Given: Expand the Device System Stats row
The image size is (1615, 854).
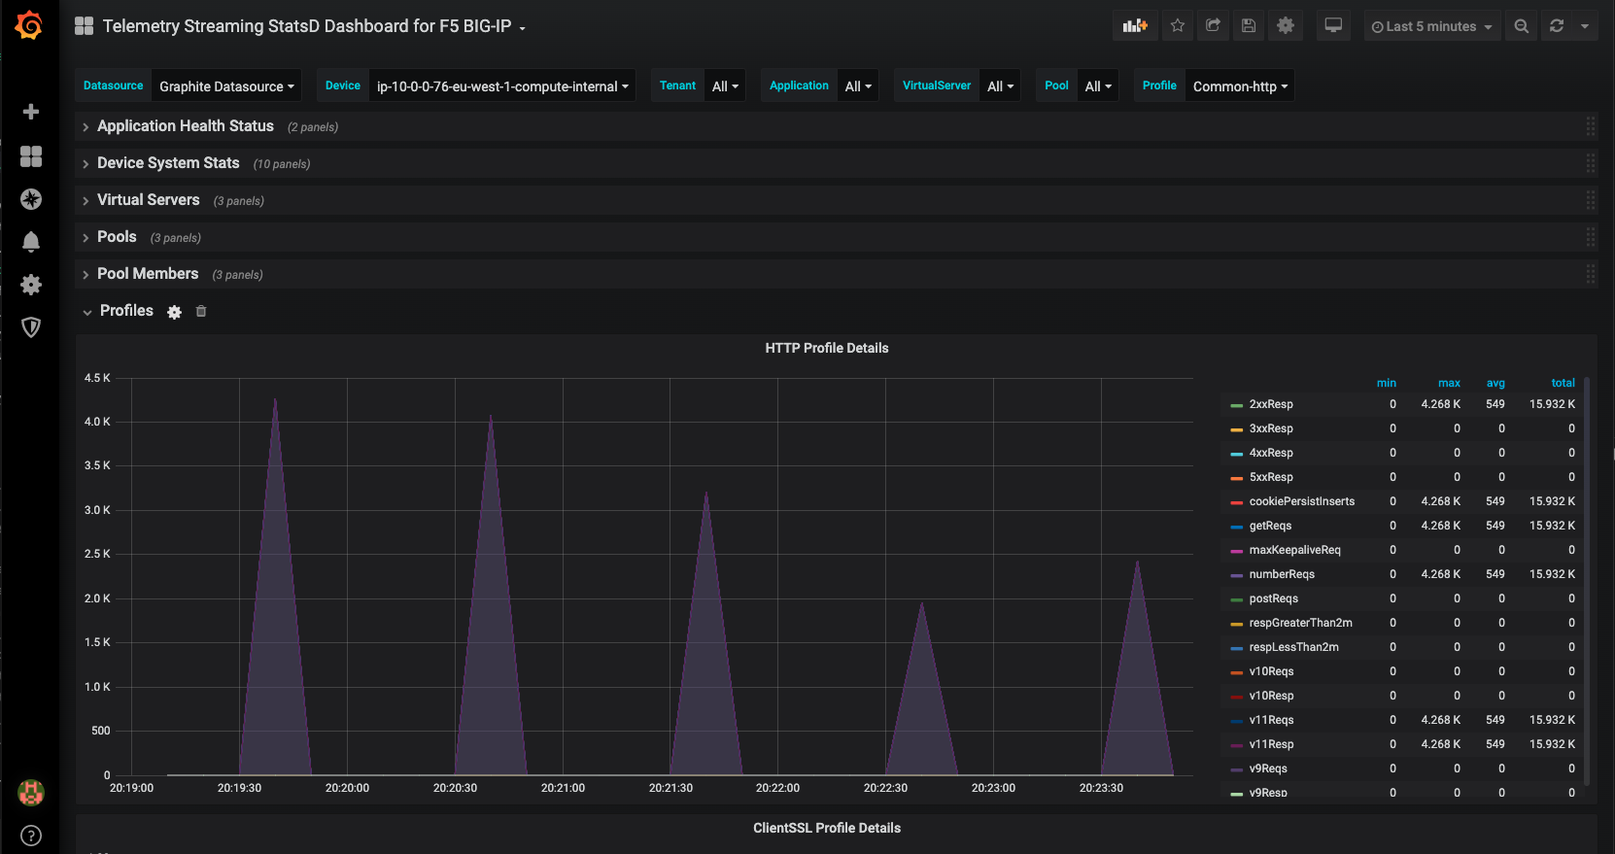Looking at the screenshot, I should [x=168, y=163].
